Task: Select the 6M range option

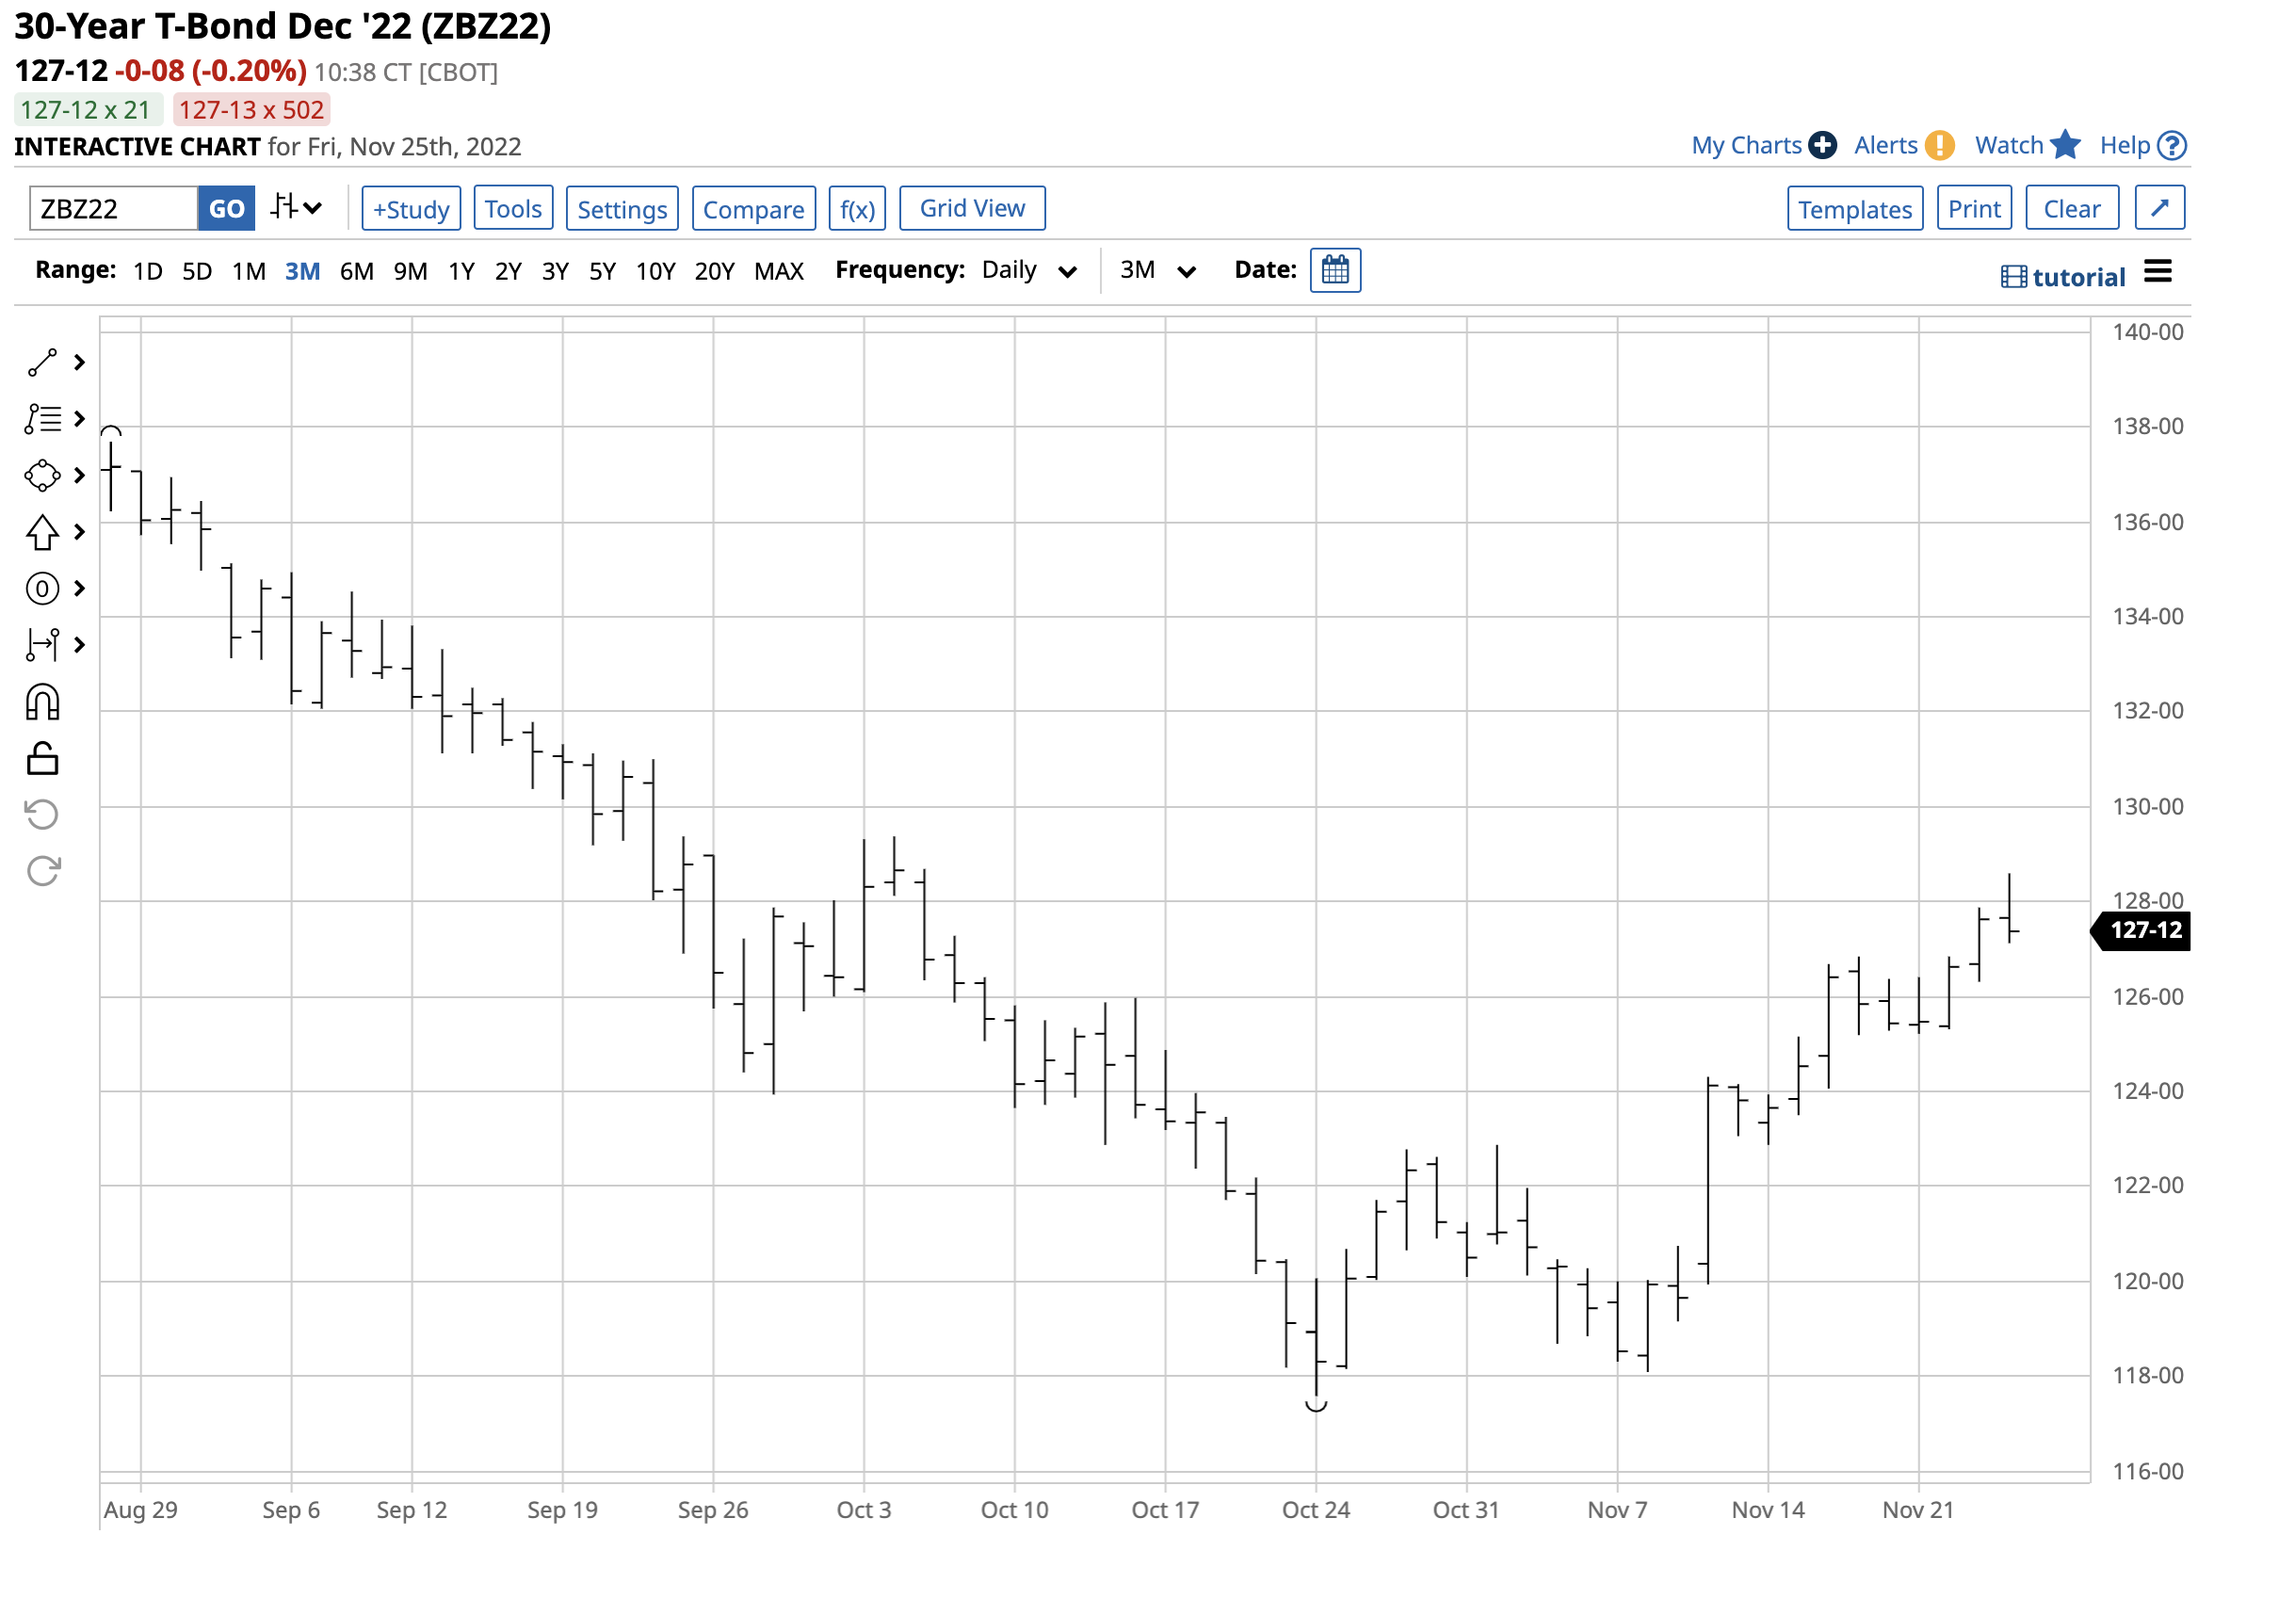Action: point(356,271)
